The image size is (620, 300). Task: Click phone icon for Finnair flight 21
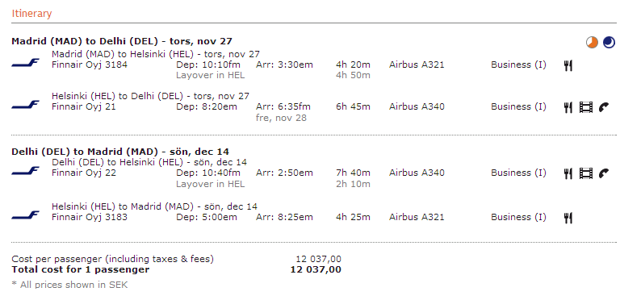point(604,107)
